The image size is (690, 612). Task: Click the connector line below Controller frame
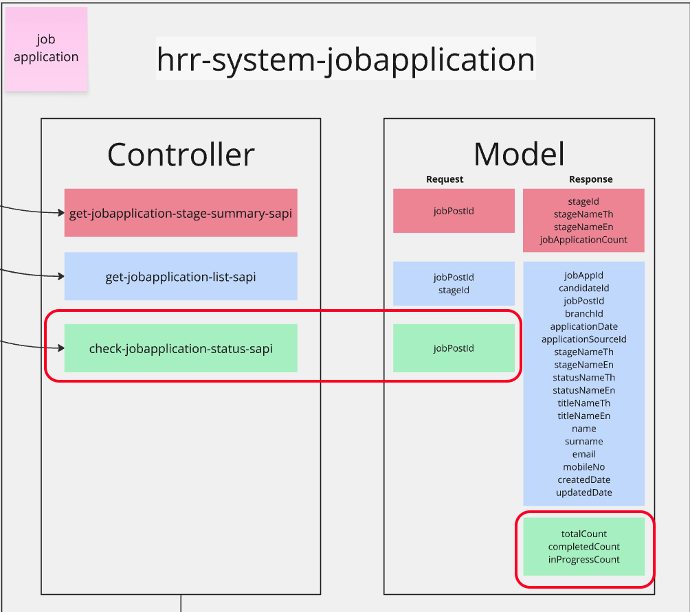pyautogui.click(x=181, y=603)
